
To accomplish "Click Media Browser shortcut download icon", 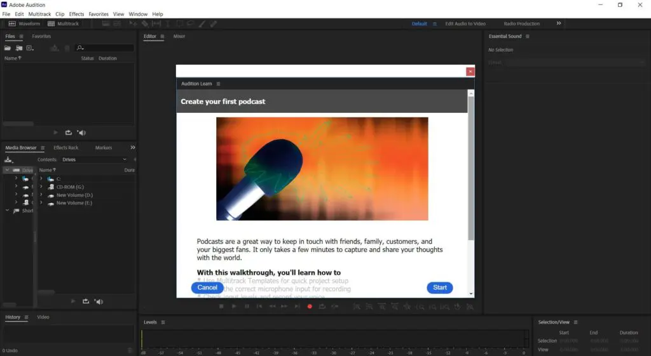I will [x=8, y=159].
